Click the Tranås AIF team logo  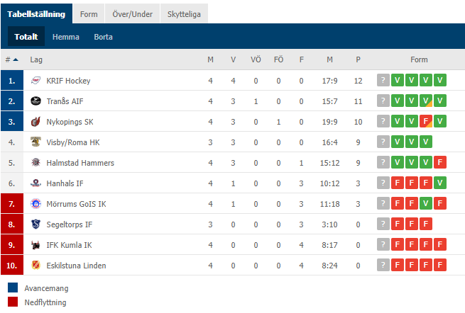36,101
